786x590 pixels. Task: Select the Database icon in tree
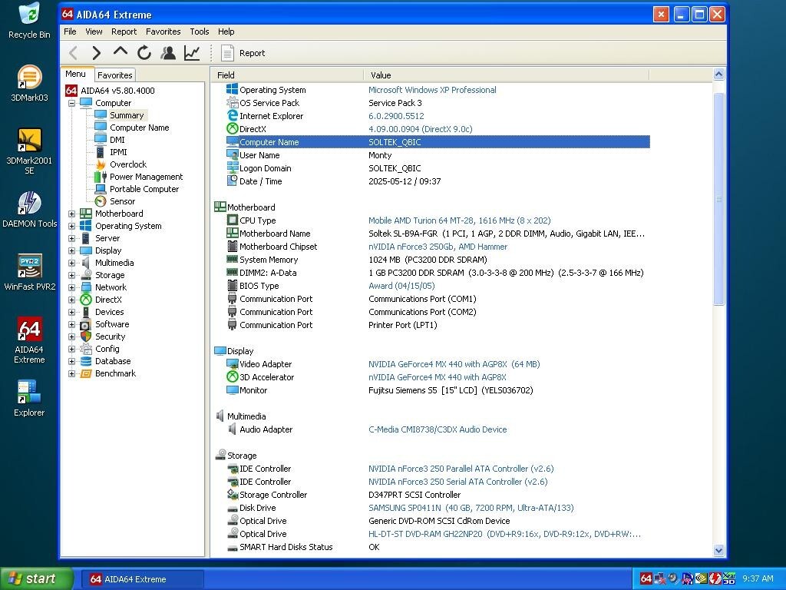(x=86, y=361)
